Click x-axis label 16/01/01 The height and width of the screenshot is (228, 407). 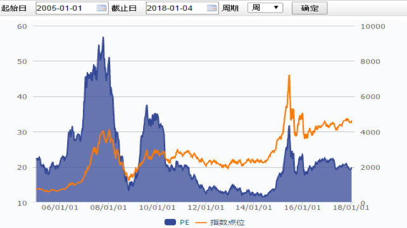(303, 208)
